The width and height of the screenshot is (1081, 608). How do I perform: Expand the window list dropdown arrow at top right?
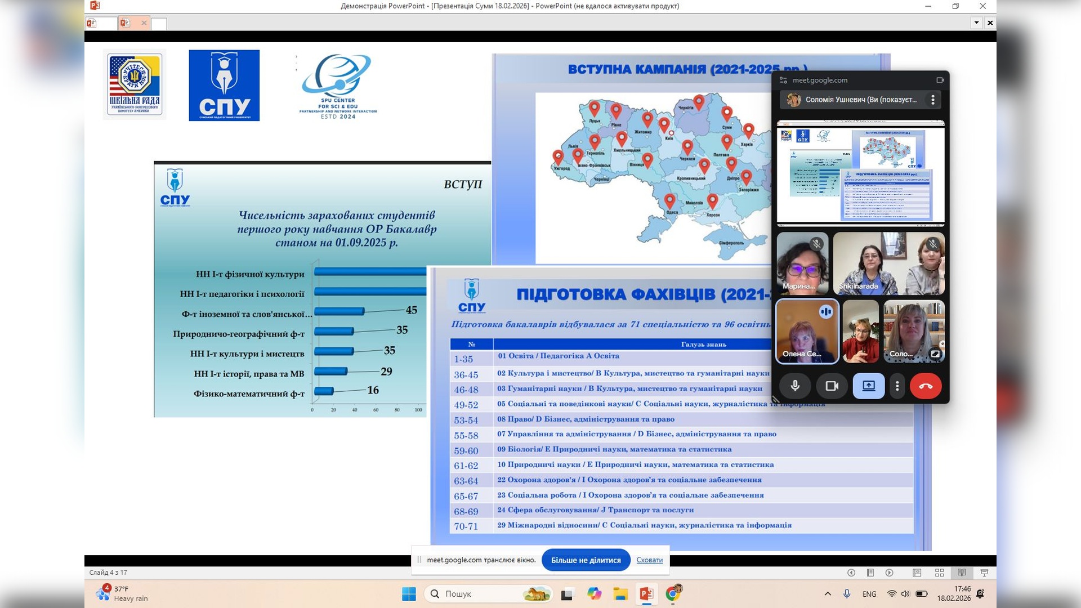click(x=976, y=23)
